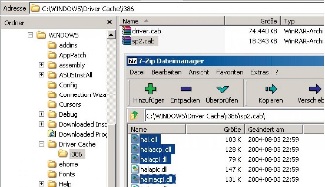
Task: Collapse the Driver Cache node
Action: (41, 144)
